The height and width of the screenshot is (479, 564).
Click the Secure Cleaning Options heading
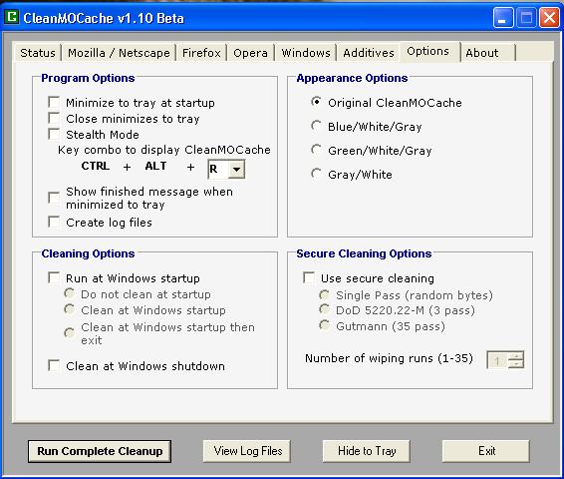click(x=364, y=253)
